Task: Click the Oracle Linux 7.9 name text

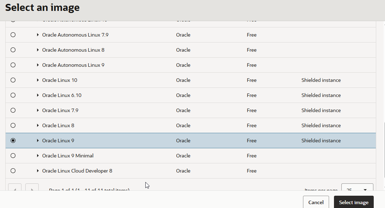Action: pos(60,110)
